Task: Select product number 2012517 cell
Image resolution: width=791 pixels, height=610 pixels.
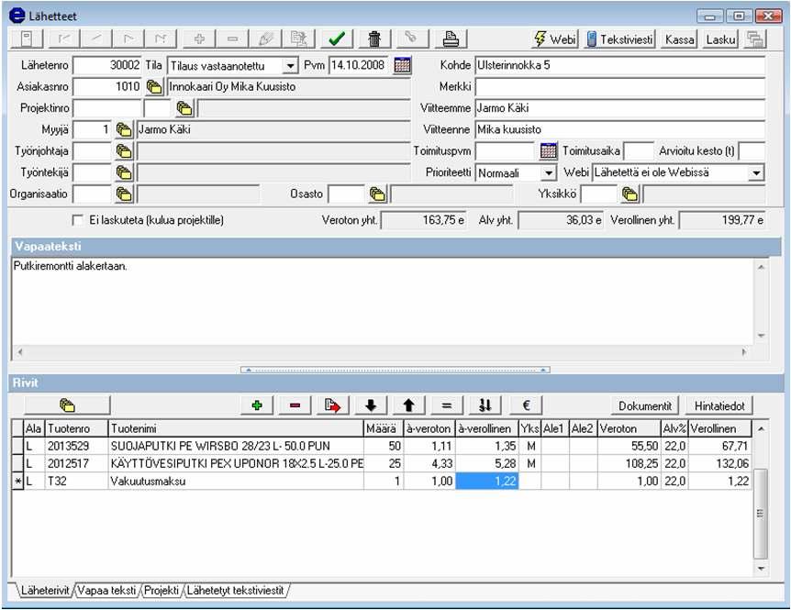Action: coord(76,463)
